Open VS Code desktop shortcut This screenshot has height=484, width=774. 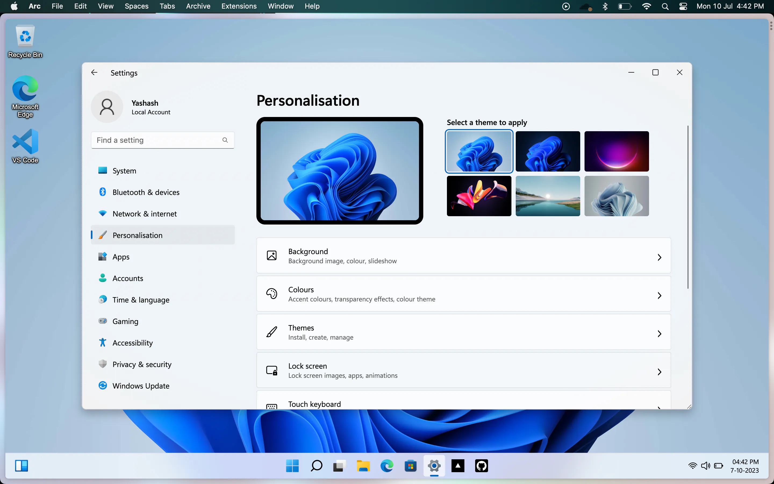(25, 146)
